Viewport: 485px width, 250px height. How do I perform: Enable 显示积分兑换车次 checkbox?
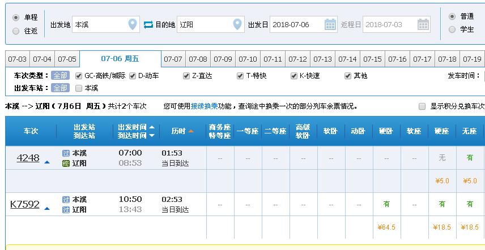pos(422,106)
